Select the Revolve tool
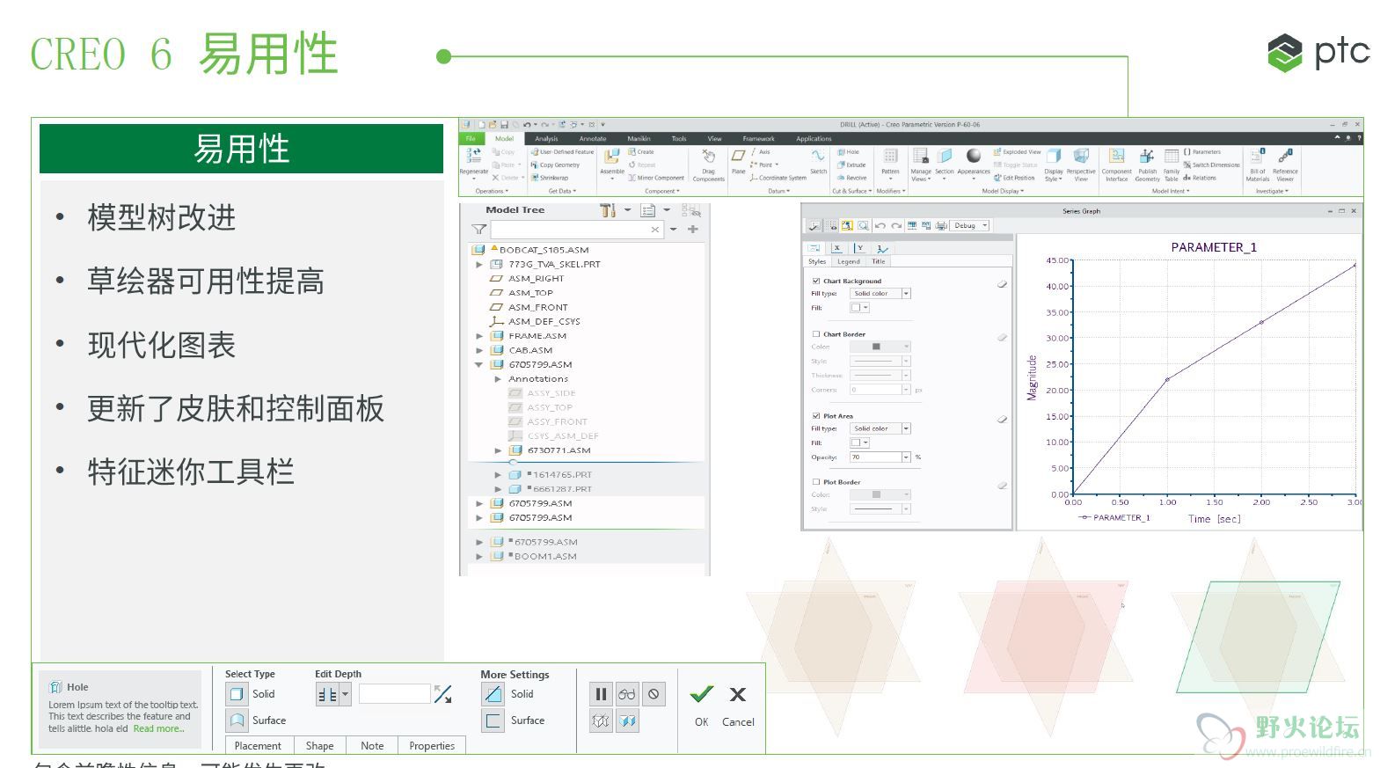Viewport: 1380px width, 768px height. click(x=851, y=178)
